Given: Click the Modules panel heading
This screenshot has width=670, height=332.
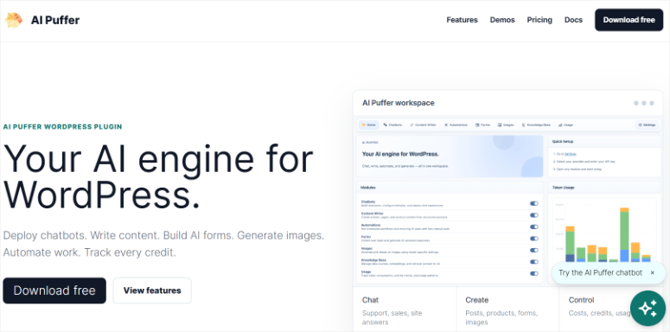Looking at the screenshot, I should [x=368, y=187].
